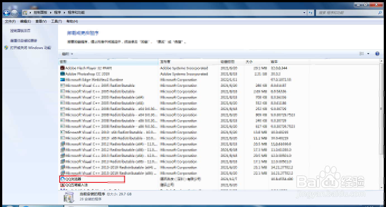Refresh the view with the address bar refresh button
Screen dimensions: 386x207
point(311,13)
